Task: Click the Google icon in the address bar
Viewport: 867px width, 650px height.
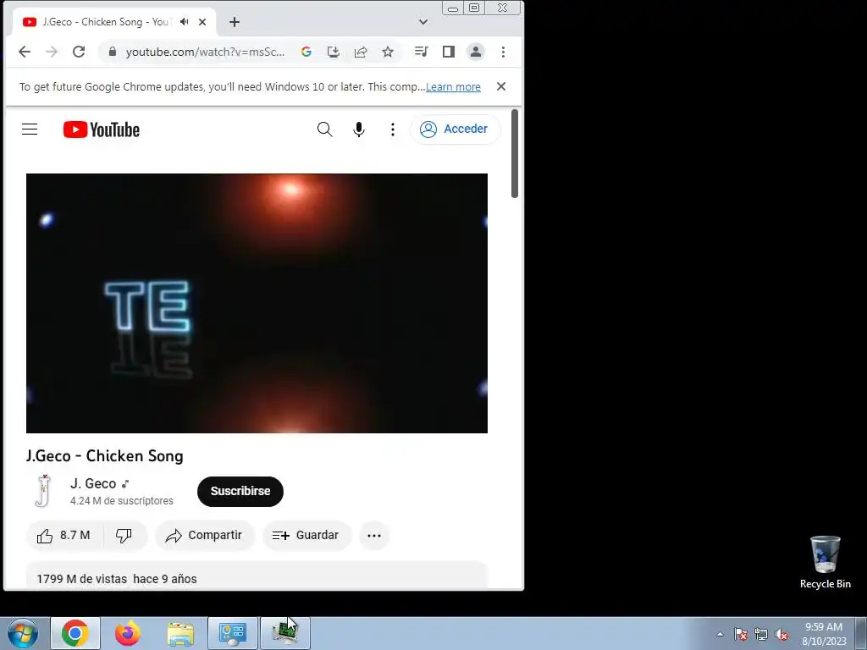Action: 306,52
